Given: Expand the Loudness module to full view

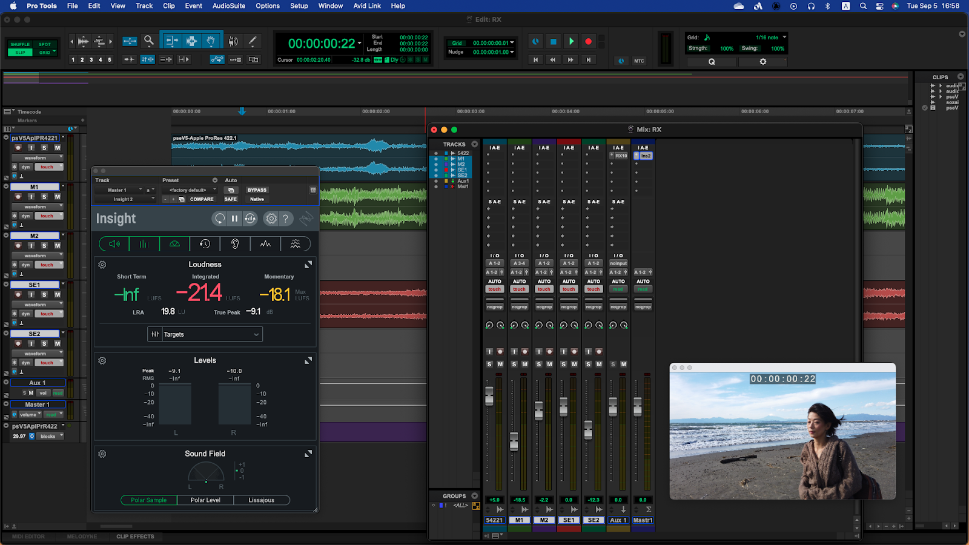Looking at the screenshot, I should point(308,265).
